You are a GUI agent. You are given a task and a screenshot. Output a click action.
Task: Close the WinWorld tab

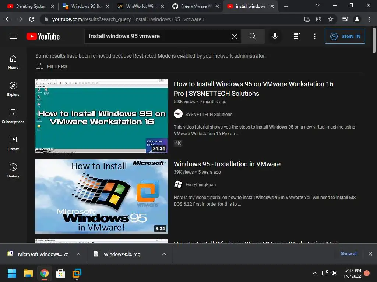tap(162, 6)
